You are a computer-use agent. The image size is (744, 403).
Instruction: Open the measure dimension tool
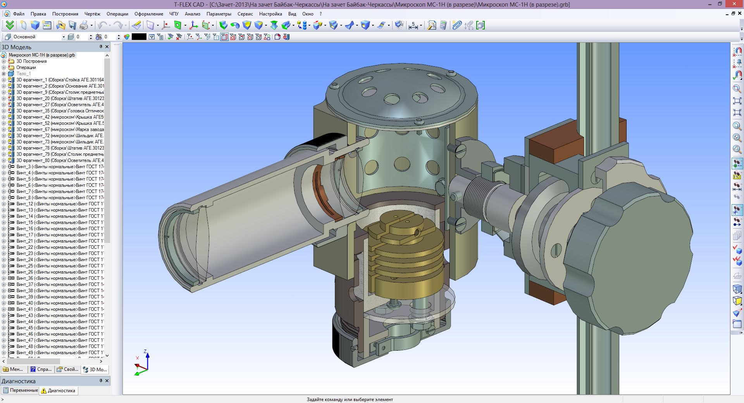pos(413,25)
